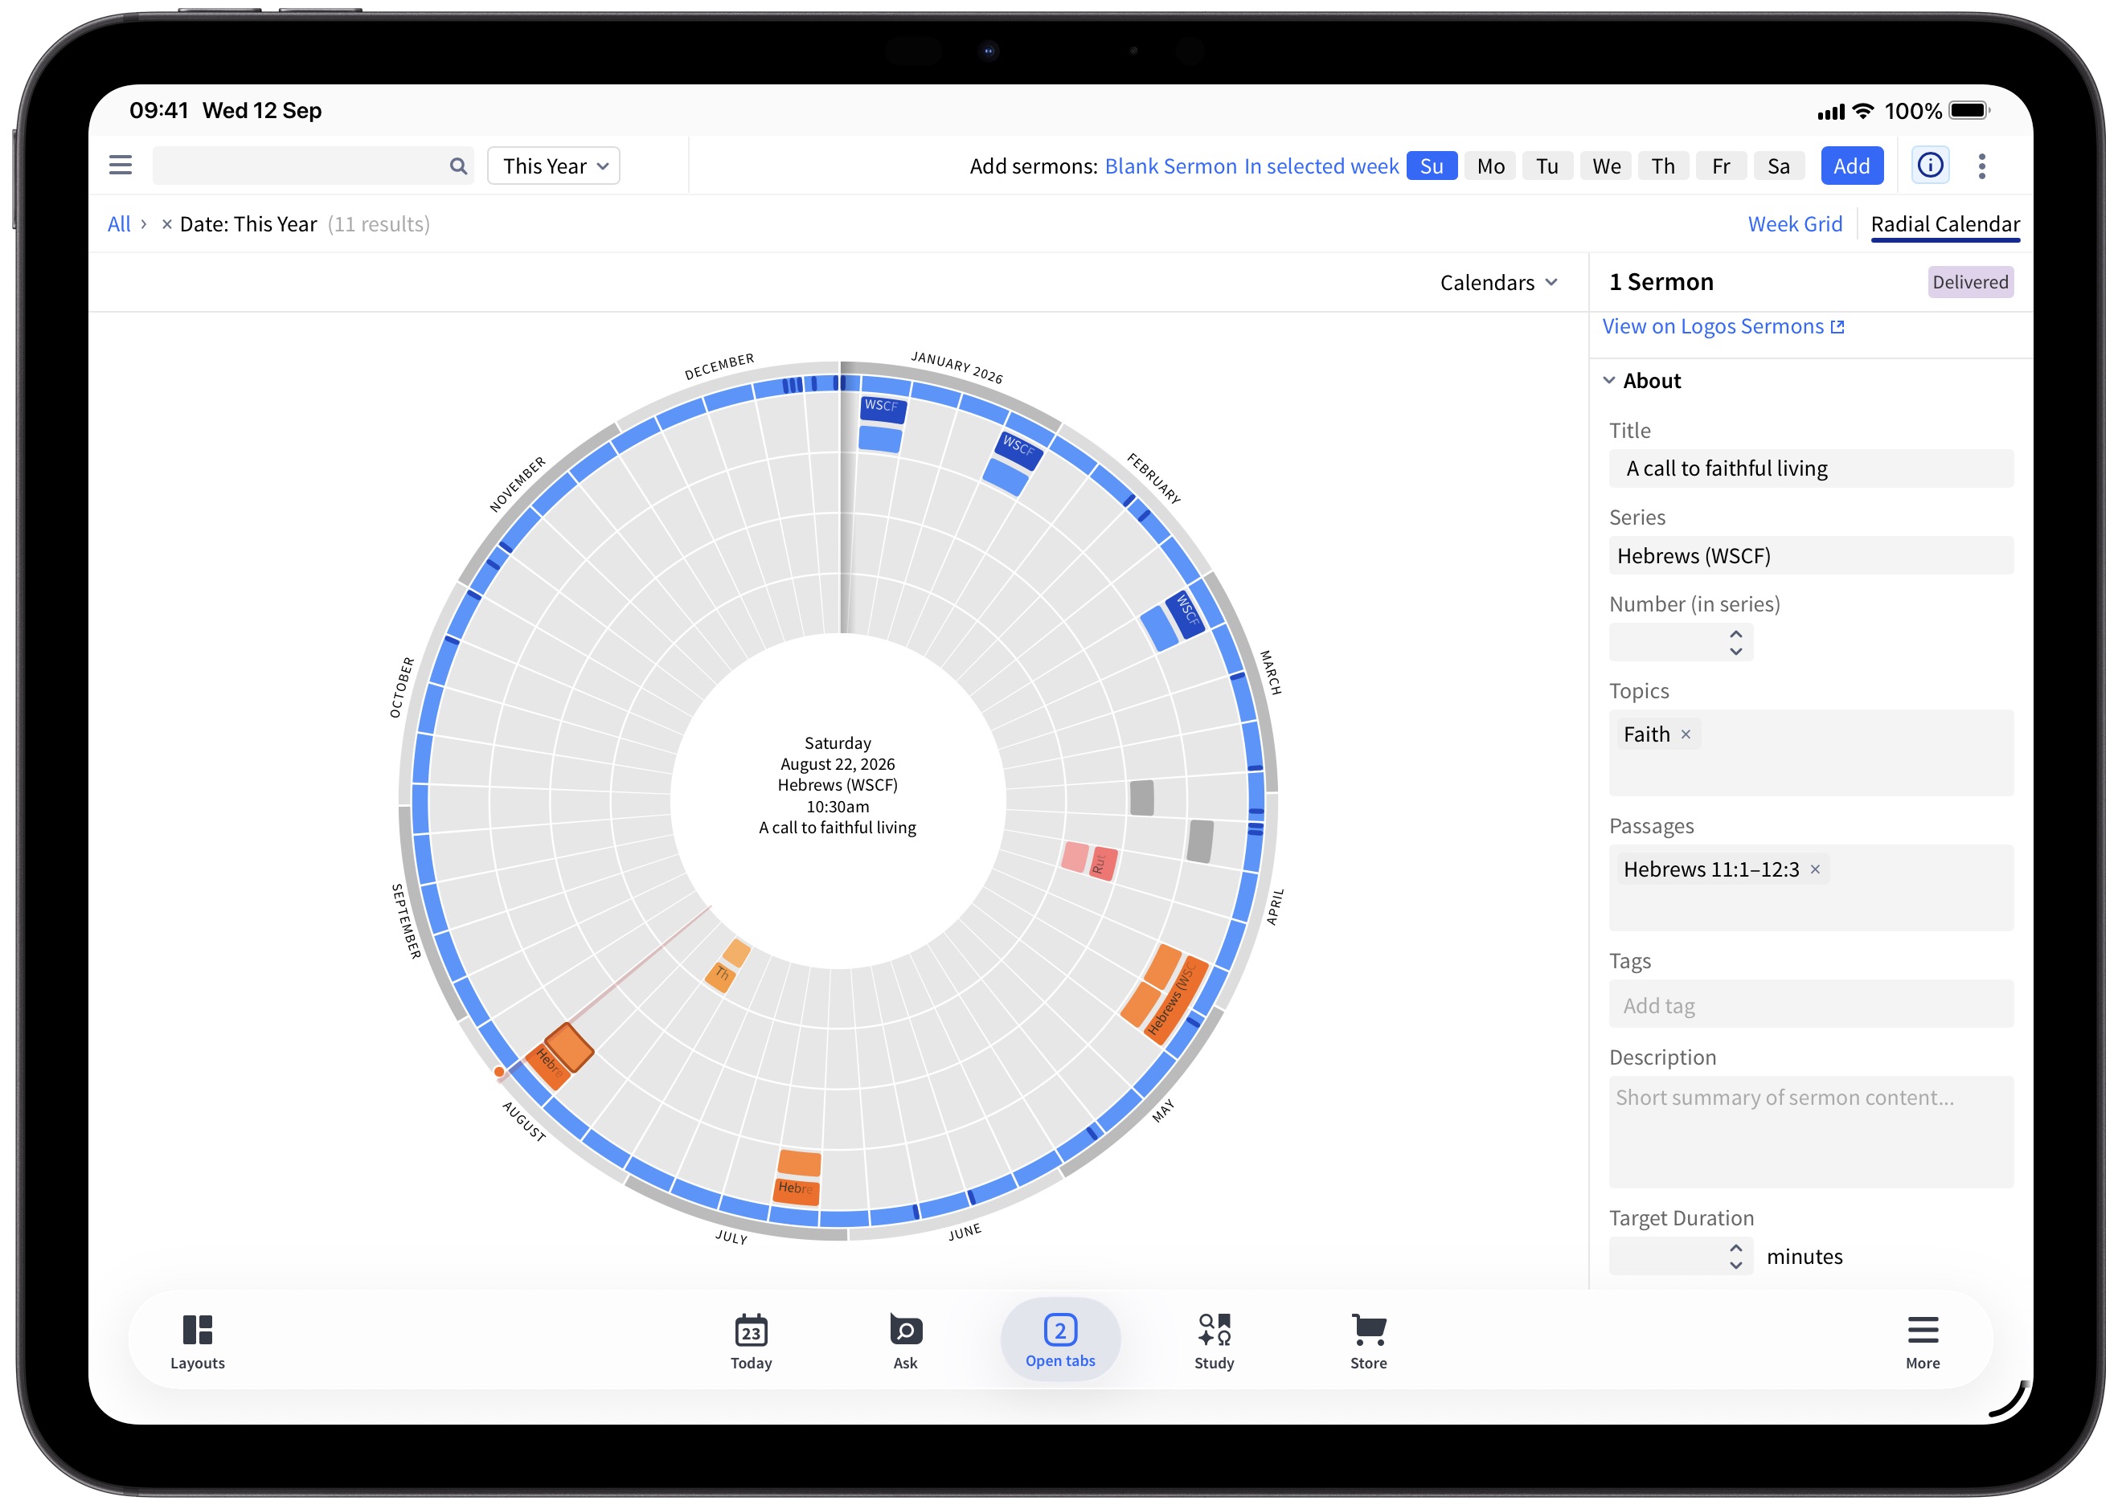The image size is (2122, 1509).
Task: Edit the Title field
Action: (1811, 468)
